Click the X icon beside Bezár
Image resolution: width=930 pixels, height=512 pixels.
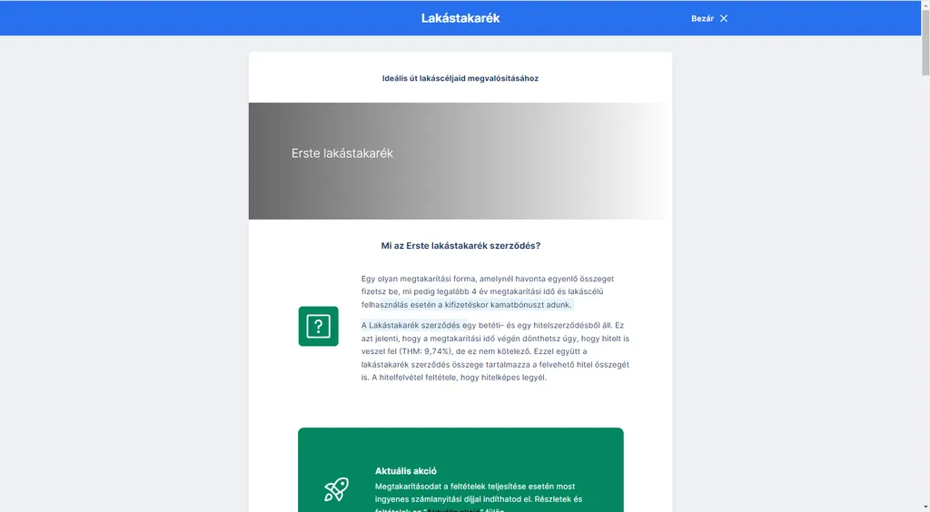click(x=724, y=18)
